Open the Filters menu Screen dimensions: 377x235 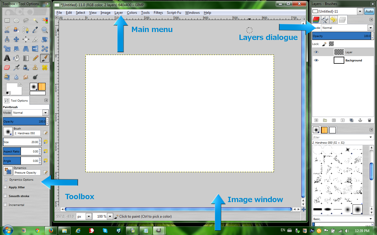pyautogui.click(x=158, y=13)
